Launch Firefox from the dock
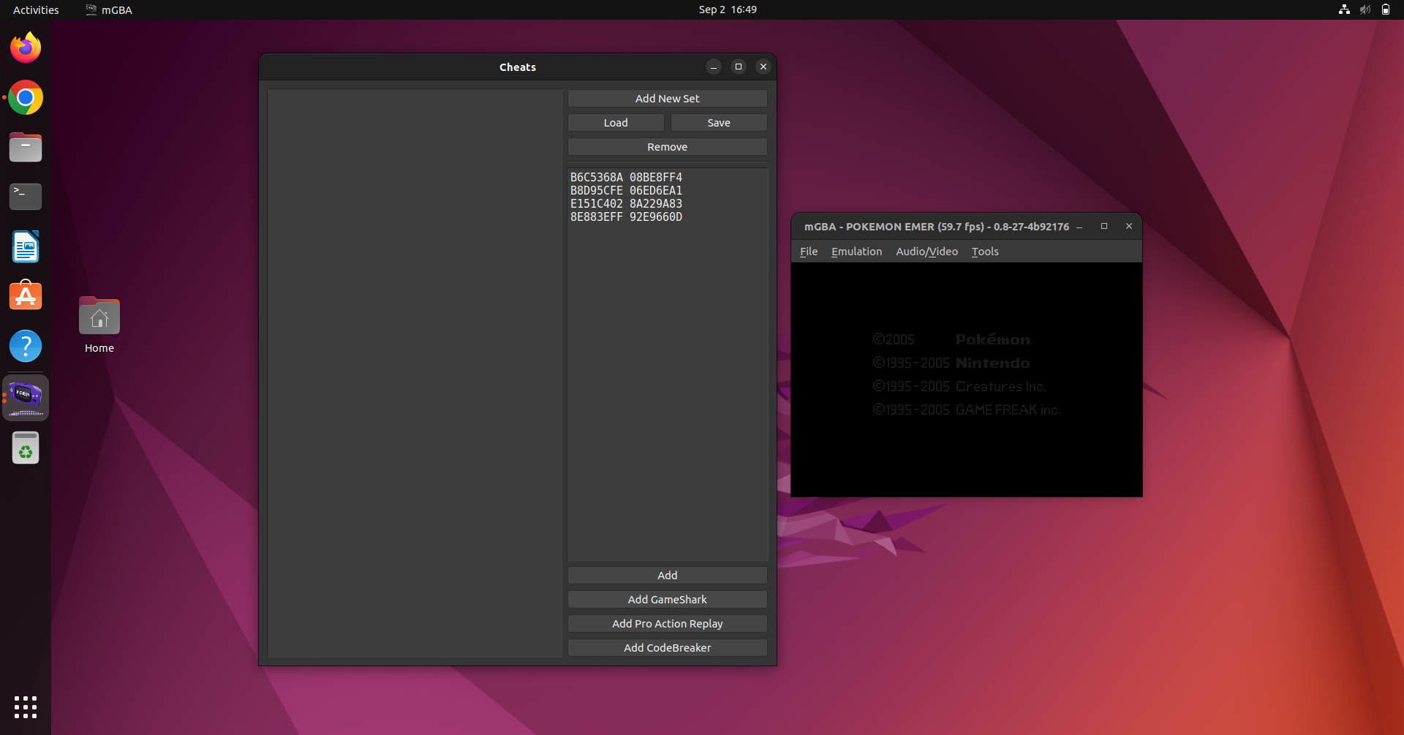 25,47
